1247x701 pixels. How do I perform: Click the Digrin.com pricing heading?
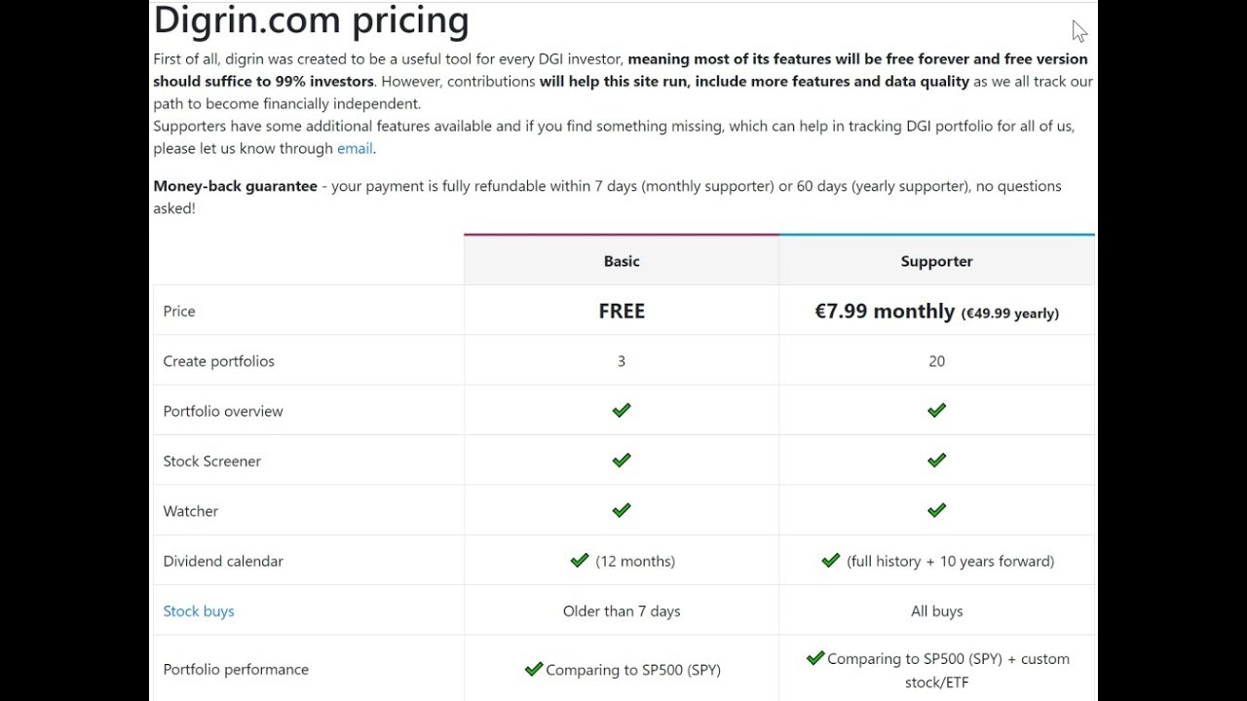click(x=311, y=19)
